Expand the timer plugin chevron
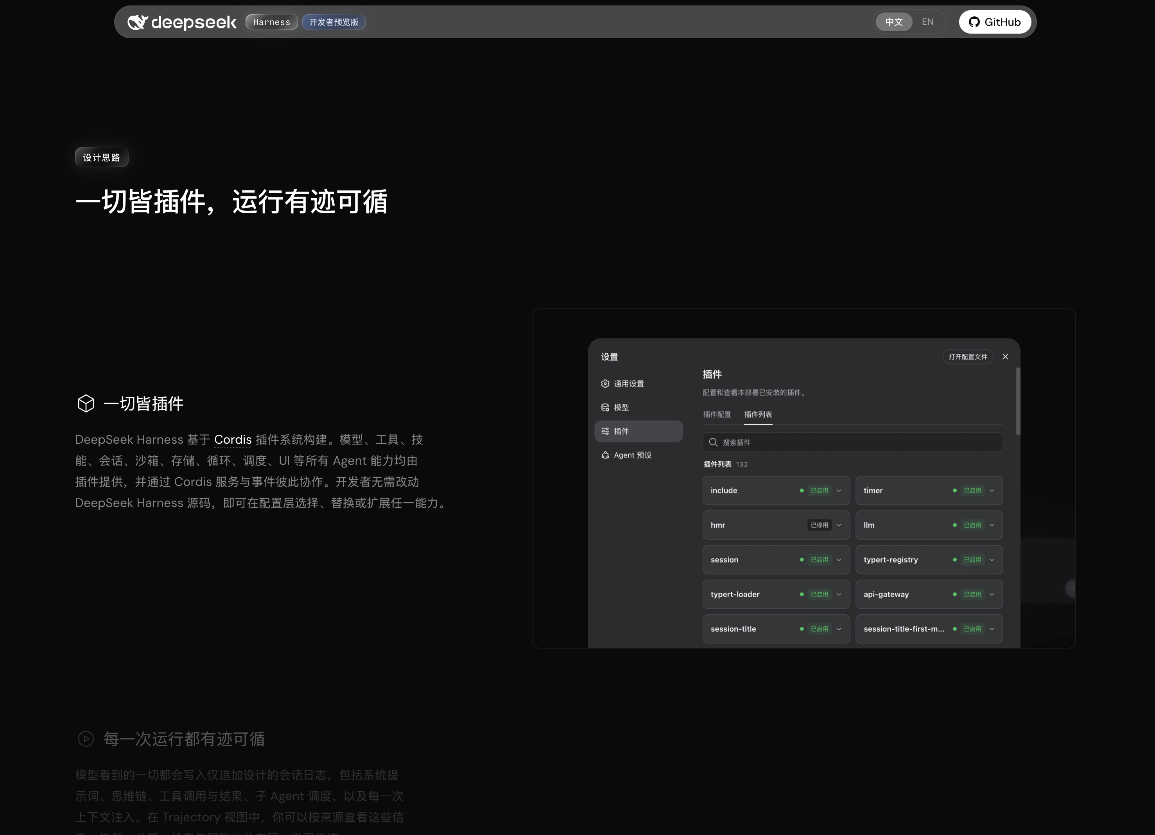This screenshot has height=835, width=1155. click(992, 490)
